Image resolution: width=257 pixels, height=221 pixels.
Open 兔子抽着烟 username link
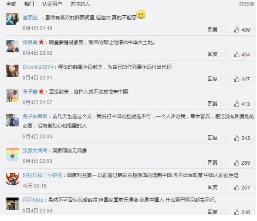tap(35, 116)
